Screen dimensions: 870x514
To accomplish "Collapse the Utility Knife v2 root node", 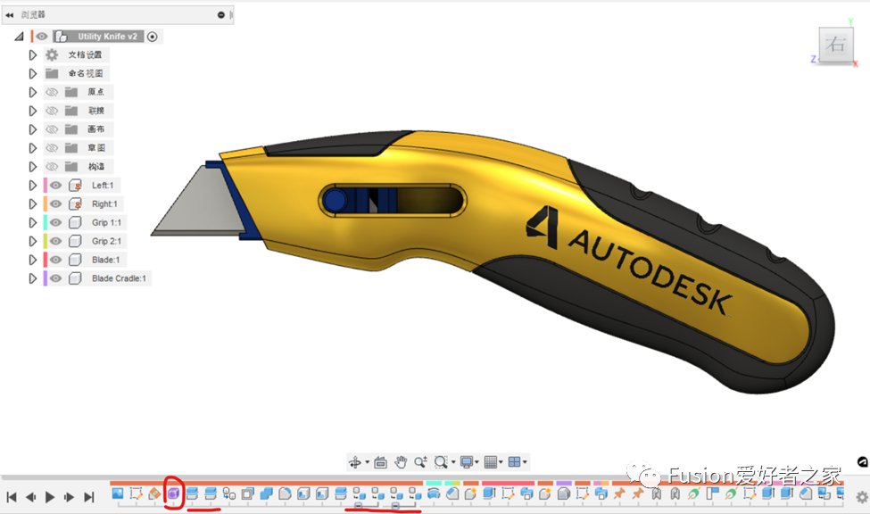I will click(x=19, y=37).
